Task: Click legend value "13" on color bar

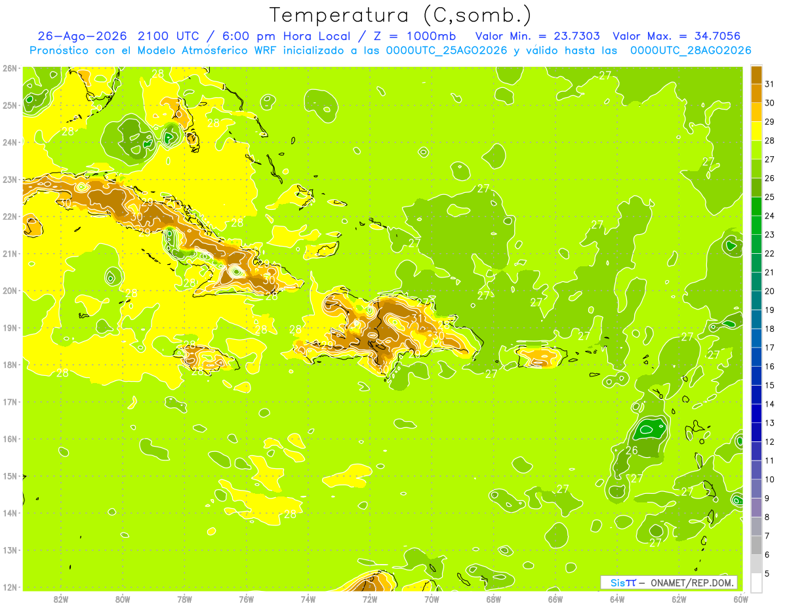Action: (x=769, y=422)
